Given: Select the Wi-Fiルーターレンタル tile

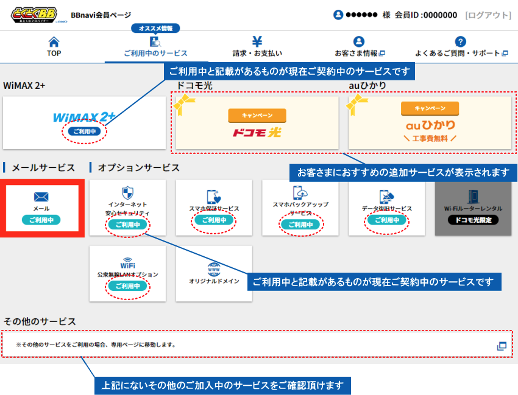Looking at the screenshot, I should click(473, 208).
